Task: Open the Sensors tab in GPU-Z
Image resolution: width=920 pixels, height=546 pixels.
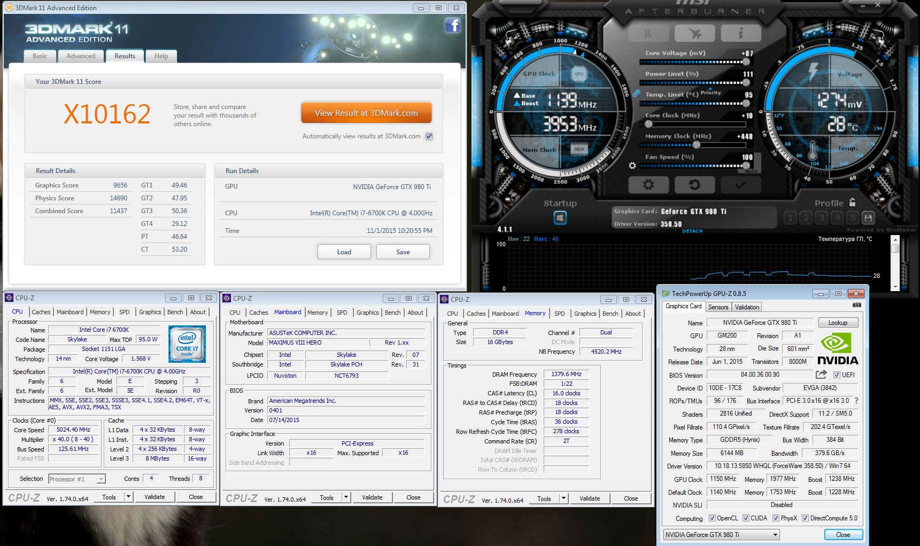Action: click(718, 307)
